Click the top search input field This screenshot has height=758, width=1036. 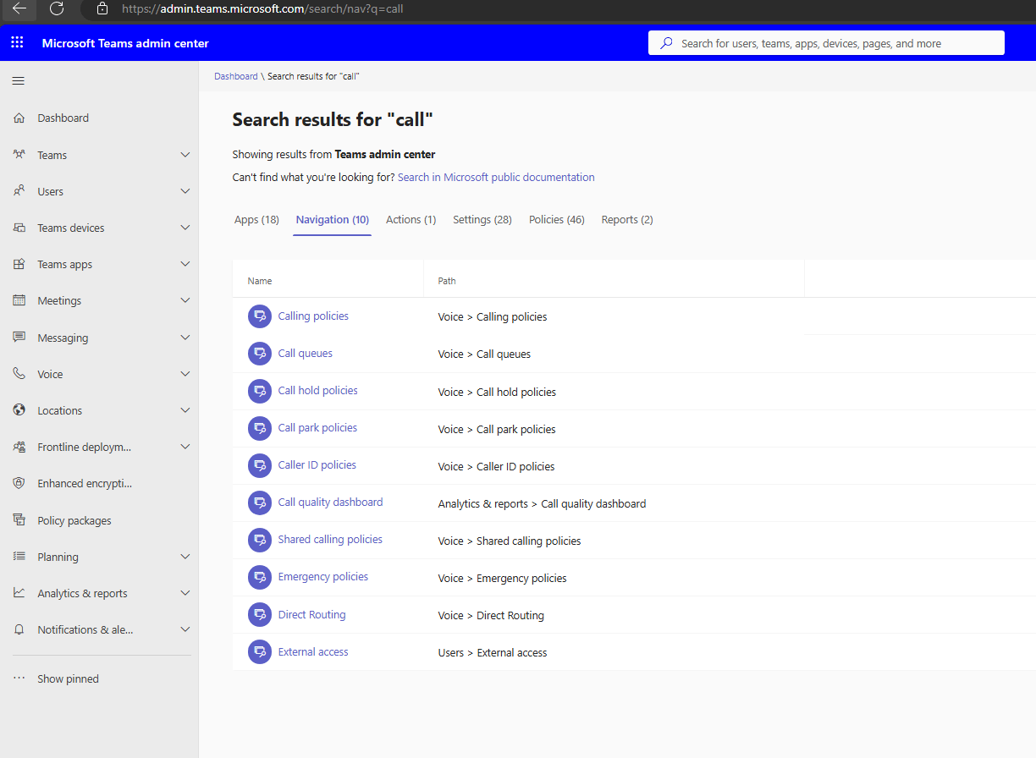pyautogui.click(x=826, y=43)
